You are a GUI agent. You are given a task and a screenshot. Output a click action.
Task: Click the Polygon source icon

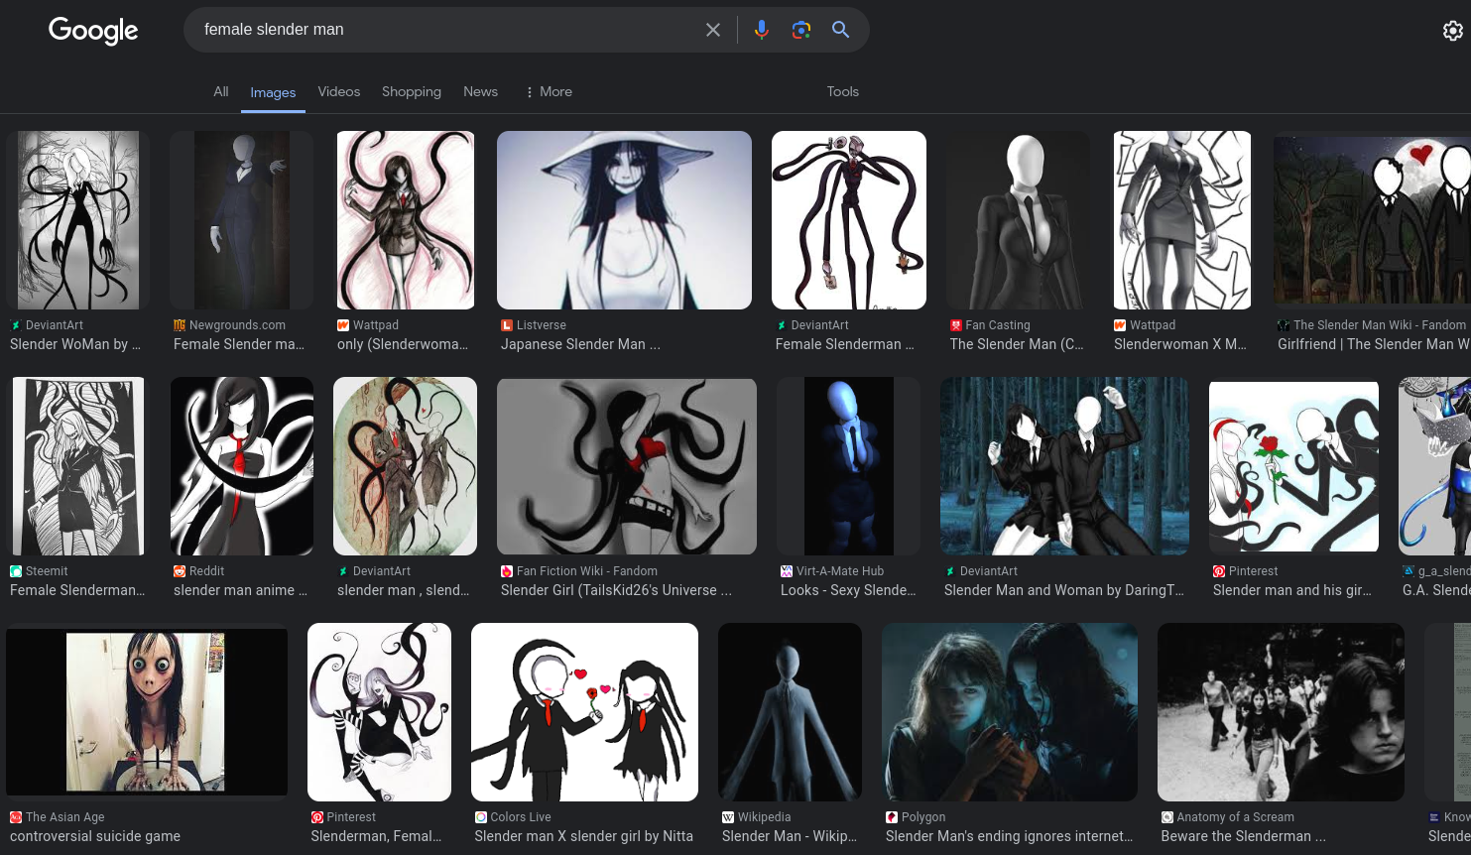(x=892, y=817)
